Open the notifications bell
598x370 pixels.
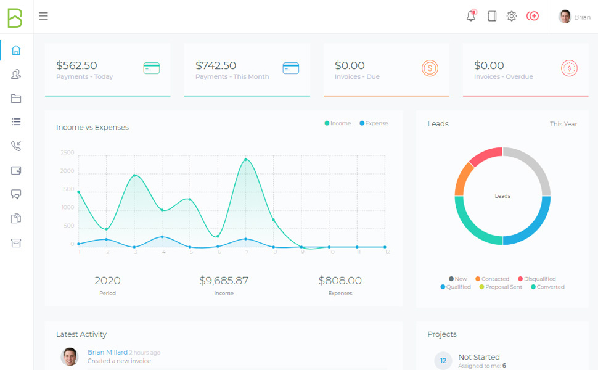(x=470, y=16)
